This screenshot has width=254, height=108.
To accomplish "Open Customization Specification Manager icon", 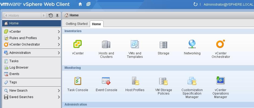I will click(x=192, y=81).
